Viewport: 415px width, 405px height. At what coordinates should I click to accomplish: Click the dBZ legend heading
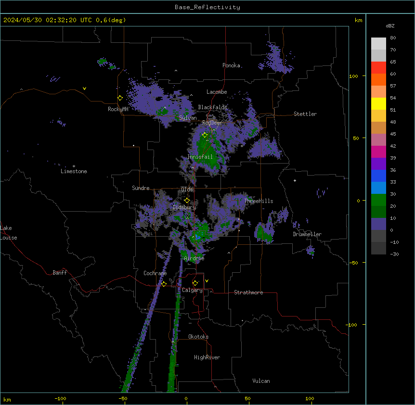pyautogui.click(x=390, y=26)
